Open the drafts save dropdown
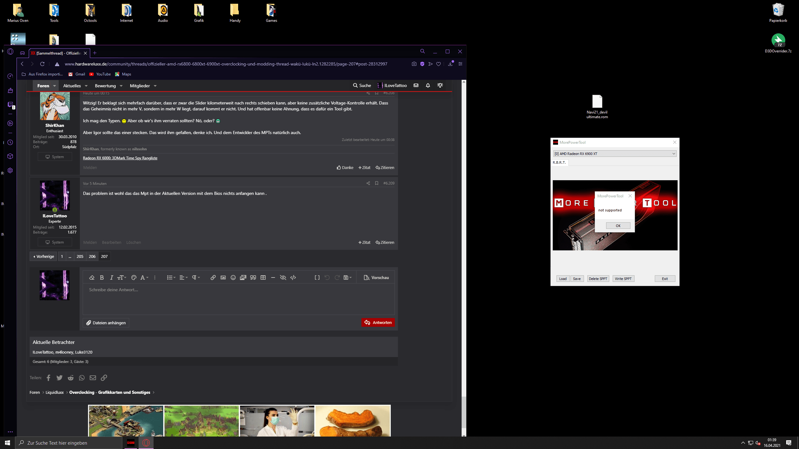The height and width of the screenshot is (449, 799). click(347, 278)
